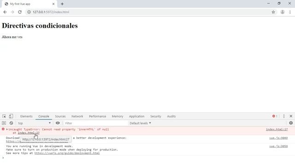295x166 pixels.
Task: Create a live expression with the eye icon
Action: [58, 123]
